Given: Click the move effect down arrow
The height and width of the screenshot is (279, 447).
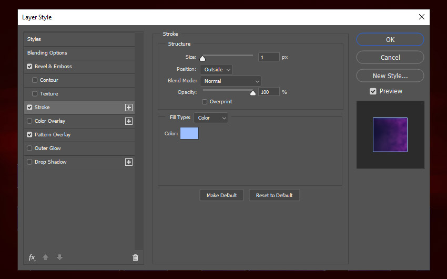Looking at the screenshot, I should point(59,257).
